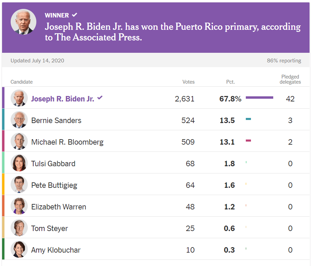313x266 pixels.
Task: Click Pete Buttigieg's portrait photo
Action: pyautogui.click(x=19, y=184)
